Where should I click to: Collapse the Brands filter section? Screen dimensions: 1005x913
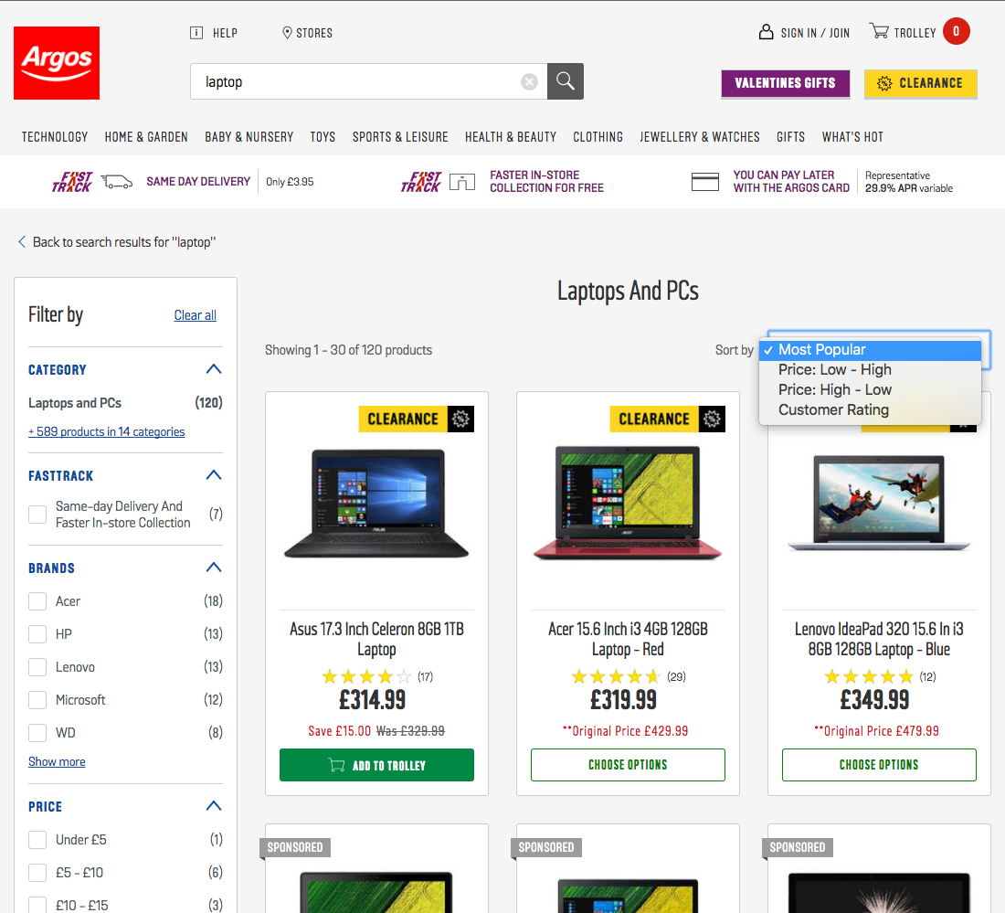click(x=214, y=568)
